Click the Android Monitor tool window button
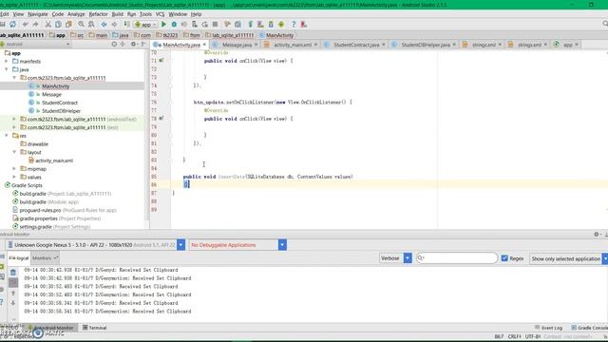The height and width of the screenshot is (342, 608). [x=51, y=328]
